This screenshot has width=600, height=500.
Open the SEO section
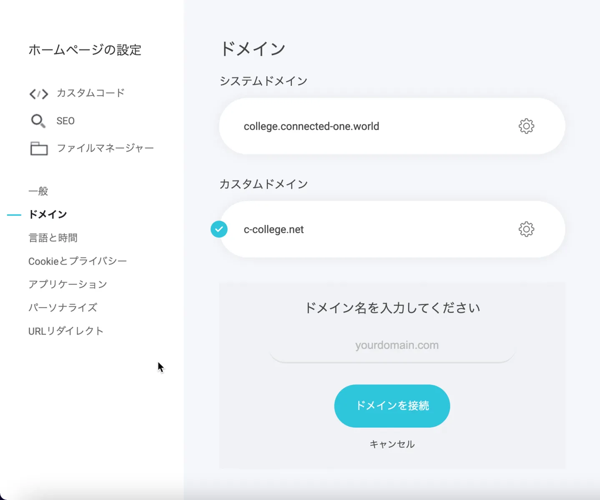(65, 121)
